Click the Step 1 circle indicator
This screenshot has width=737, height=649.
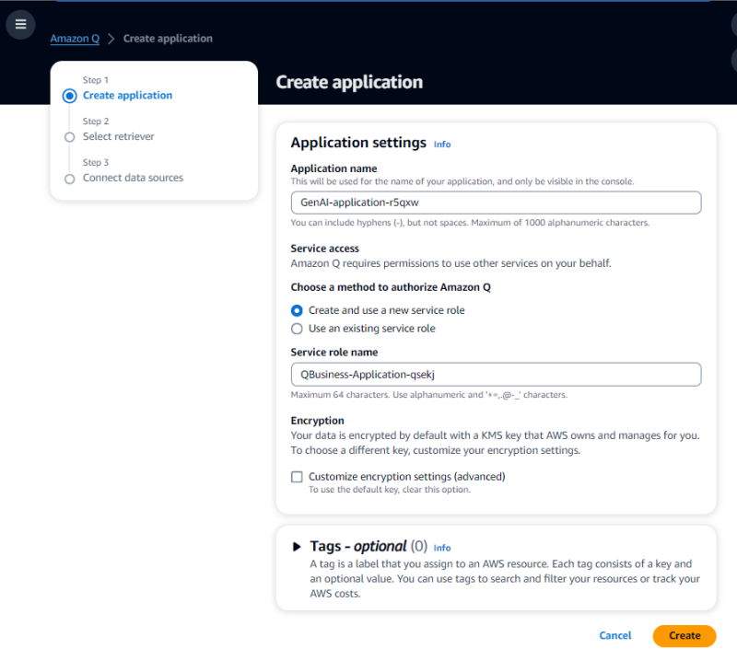[x=69, y=96]
